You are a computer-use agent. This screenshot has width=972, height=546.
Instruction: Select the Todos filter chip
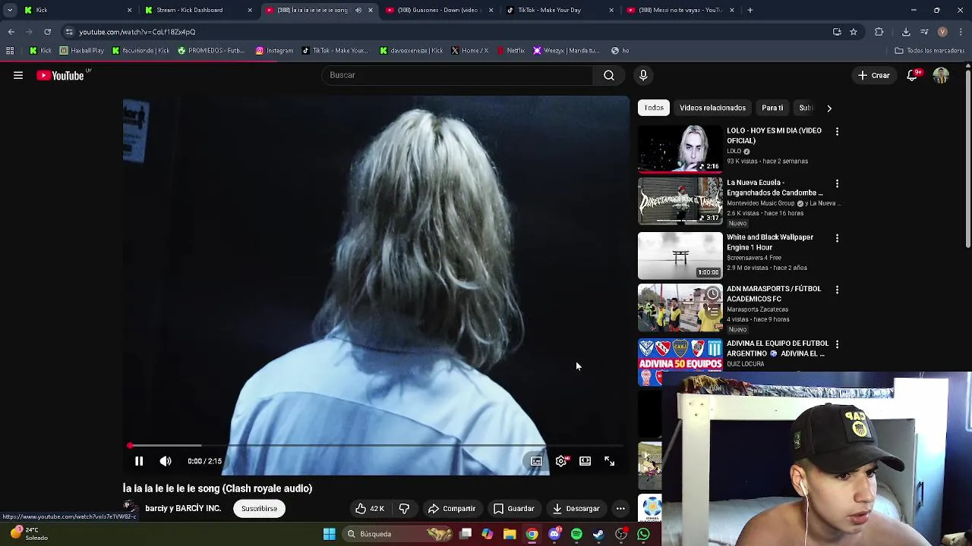[654, 108]
